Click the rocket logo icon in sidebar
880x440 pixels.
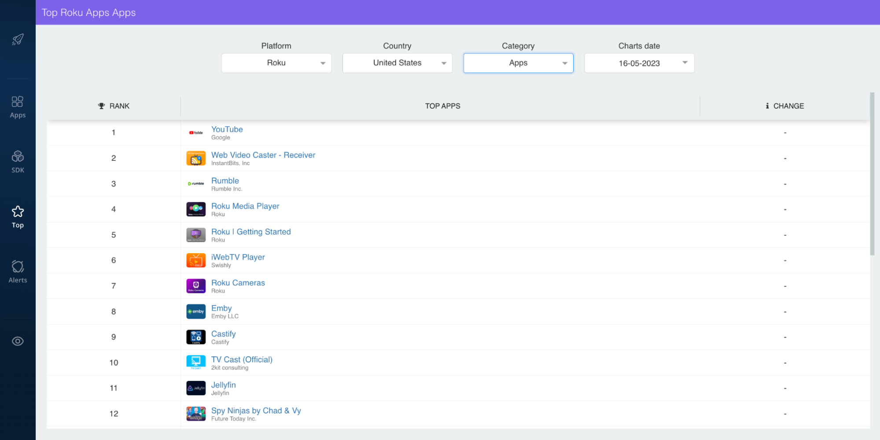pyautogui.click(x=18, y=40)
